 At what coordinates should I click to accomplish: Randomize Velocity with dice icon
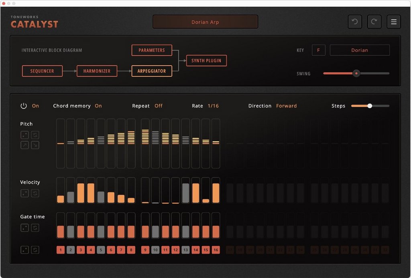[24, 193]
